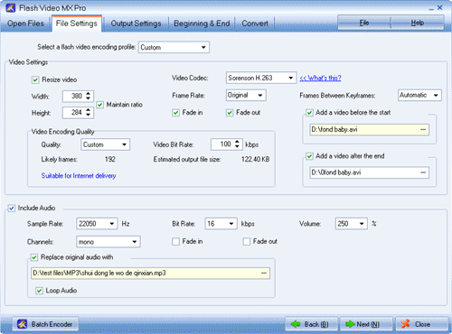Click the Batch Encoder icon
Screen dimensions: 452x334
tap(22, 324)
